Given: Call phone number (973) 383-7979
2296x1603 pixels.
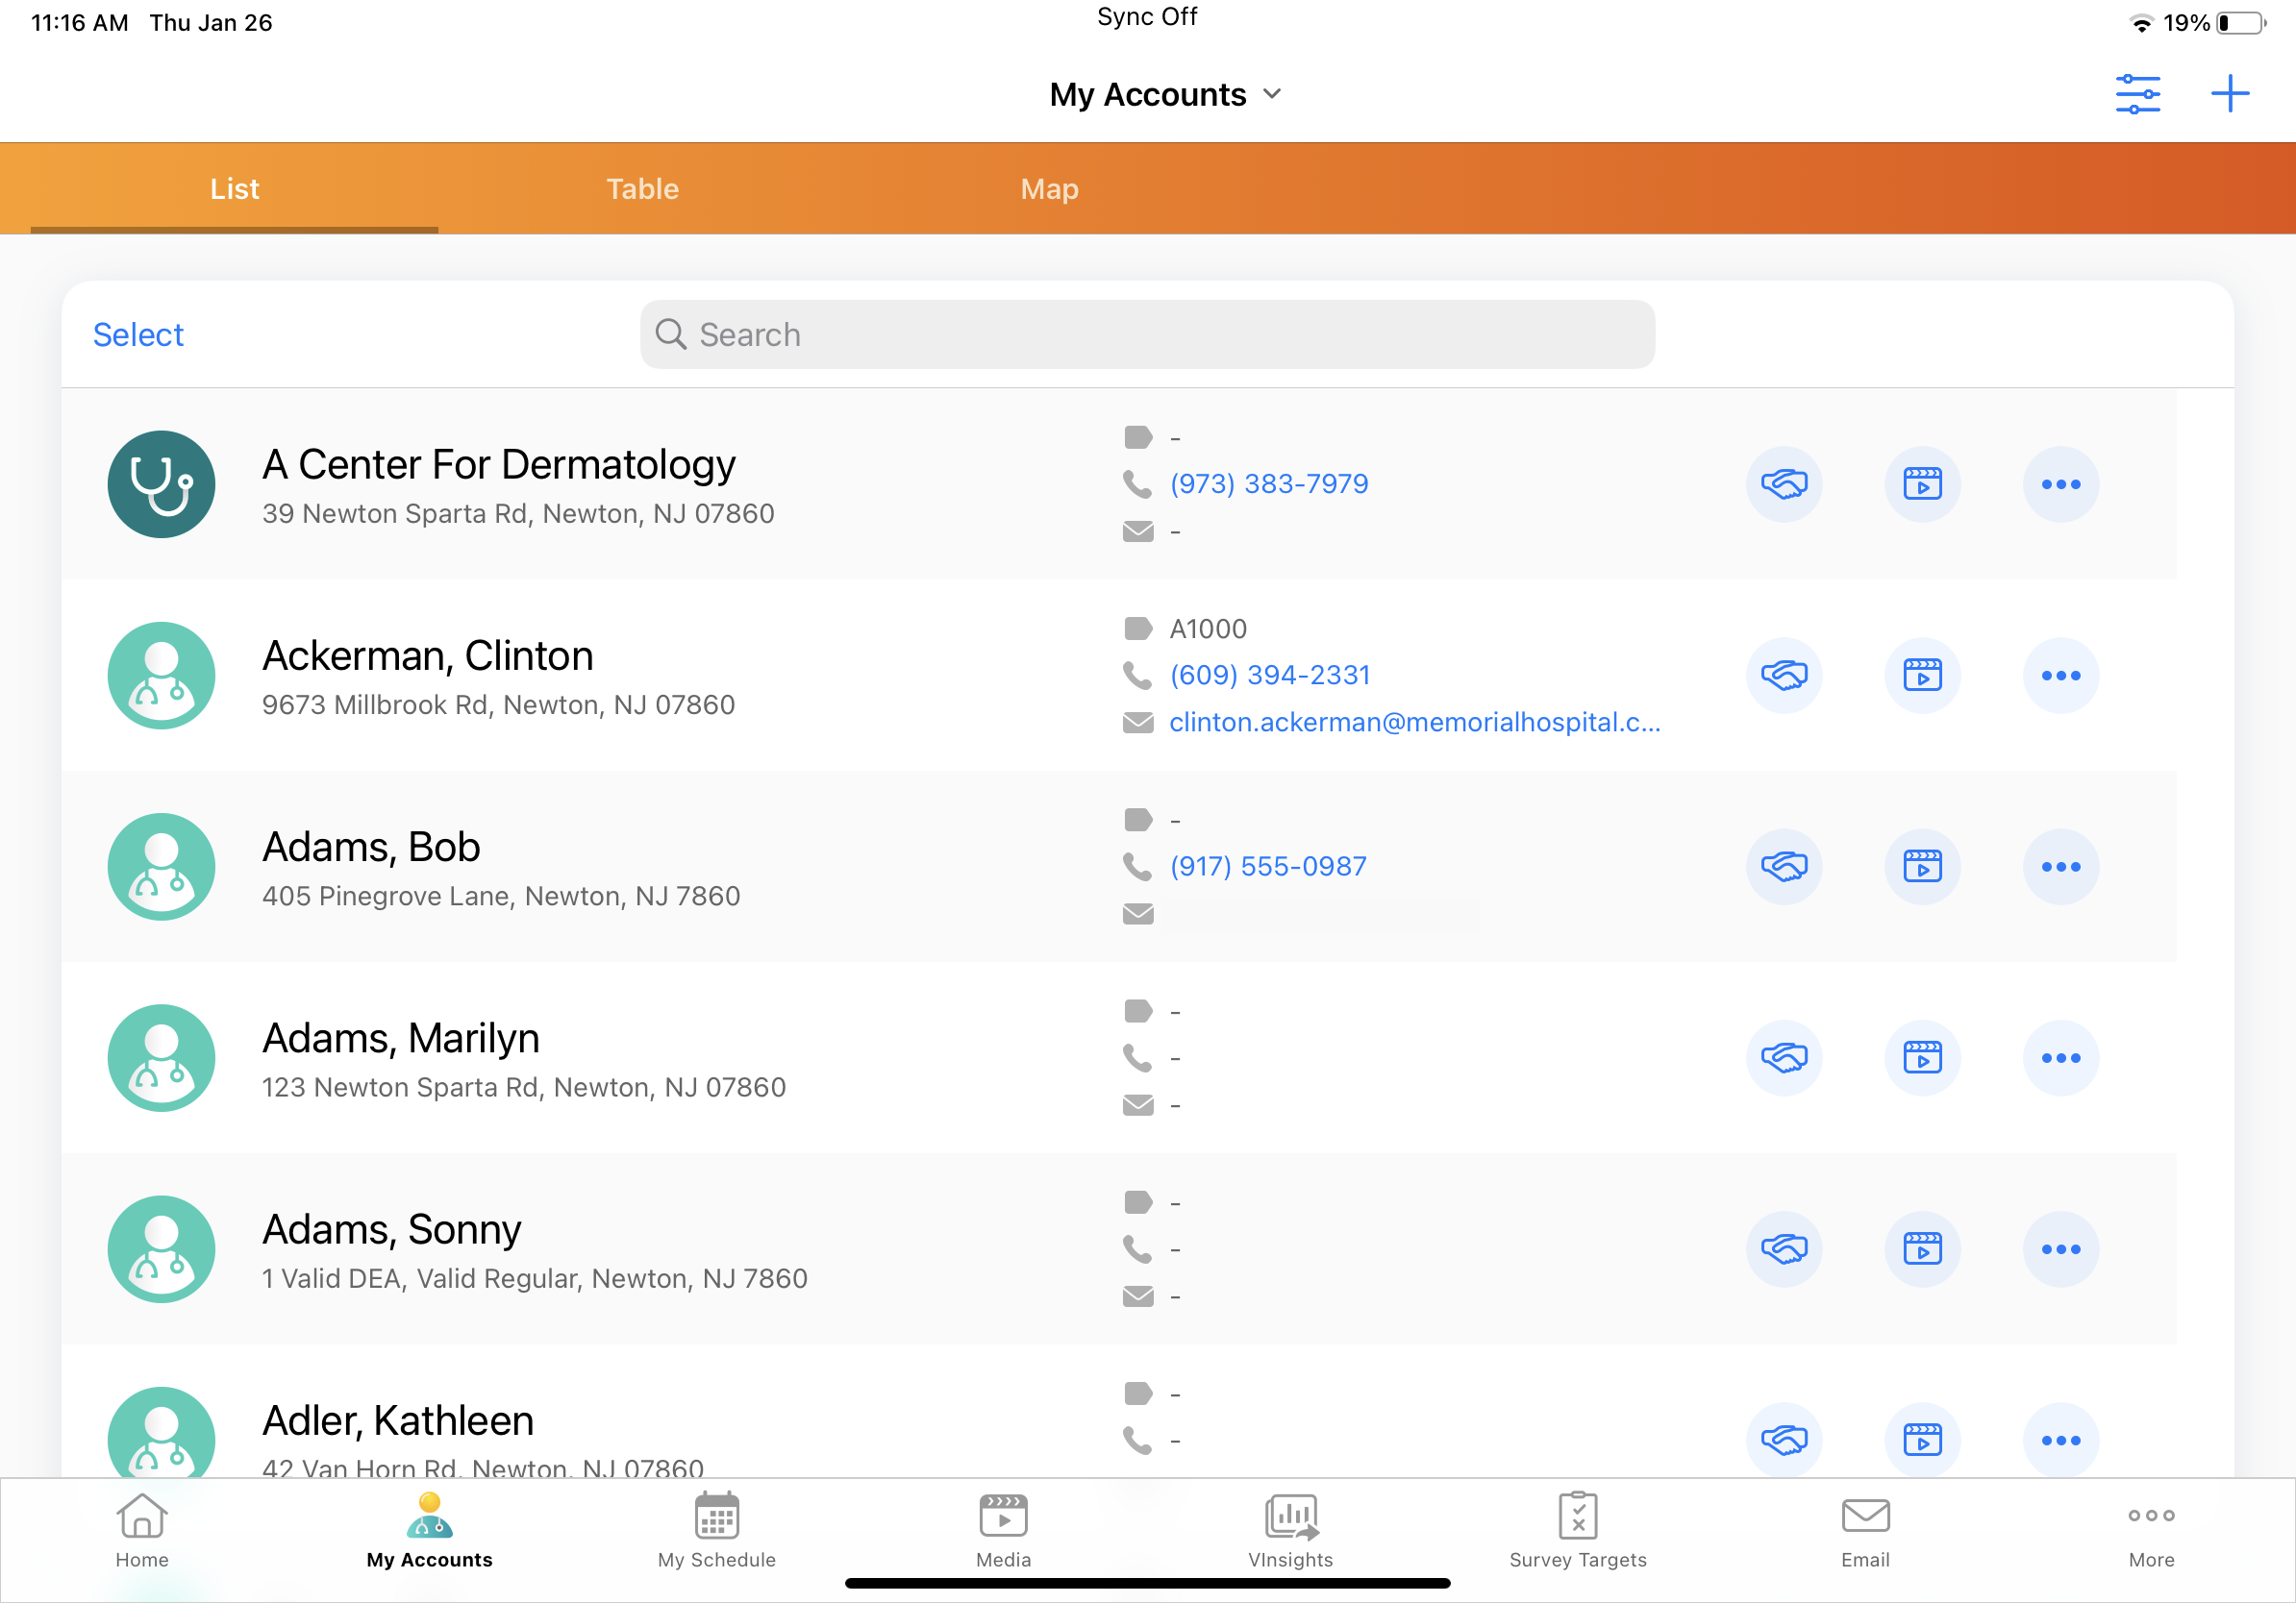Looking at the screenshot, I should point(1268,484).
